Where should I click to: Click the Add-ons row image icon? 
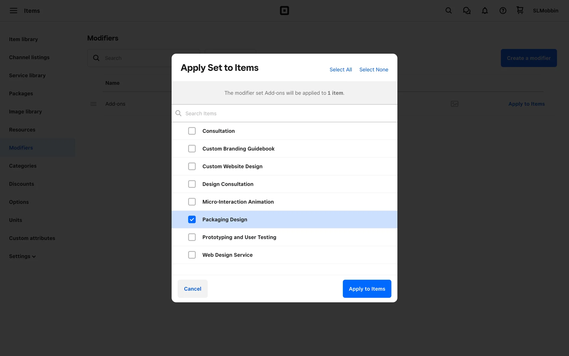[x=454, y=104]
